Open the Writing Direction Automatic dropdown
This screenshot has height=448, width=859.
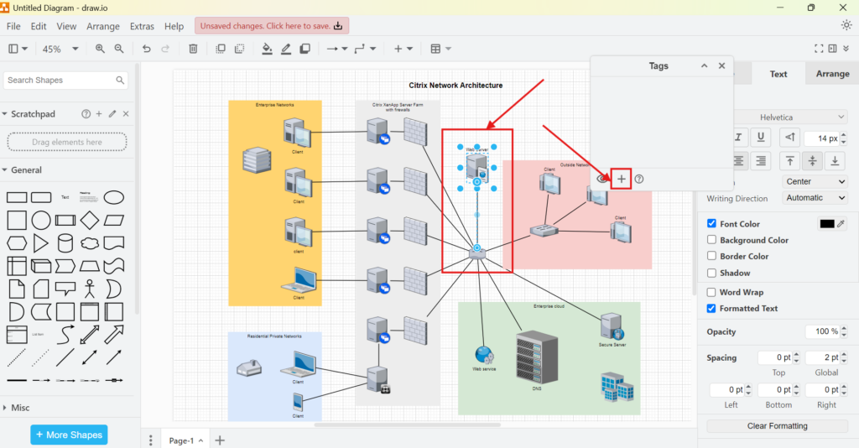click(815, 198)
